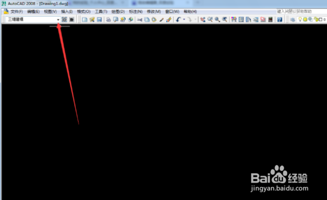Open the 插入(I) menu
The height and width of the screenshot is (200, 327).
(66, 11)
